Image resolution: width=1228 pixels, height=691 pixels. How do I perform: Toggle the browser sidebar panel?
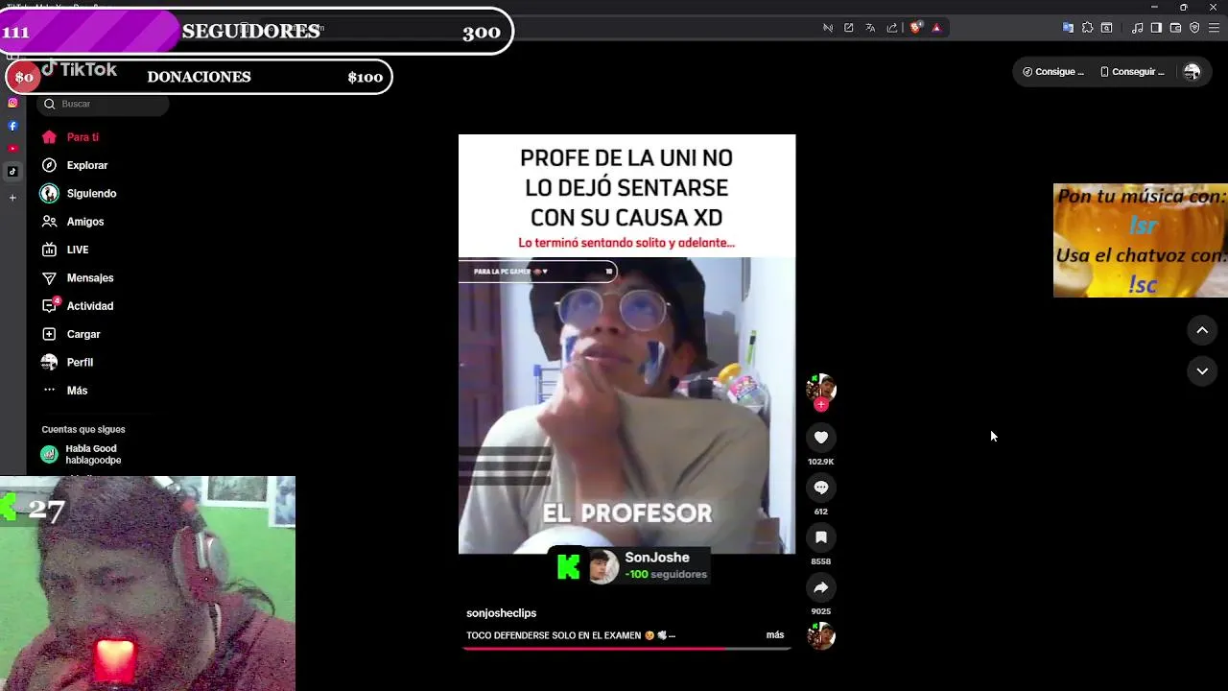[x=1156, y=28]
